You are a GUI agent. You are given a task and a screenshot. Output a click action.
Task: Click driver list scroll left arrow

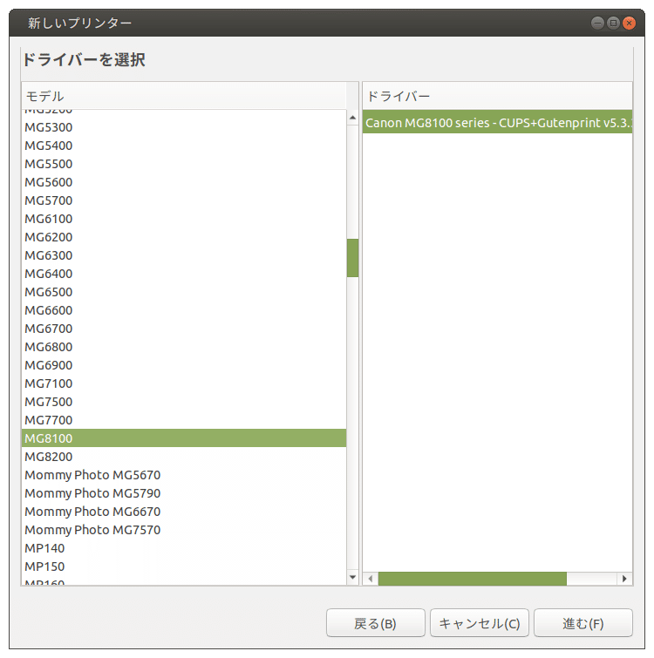371,579
